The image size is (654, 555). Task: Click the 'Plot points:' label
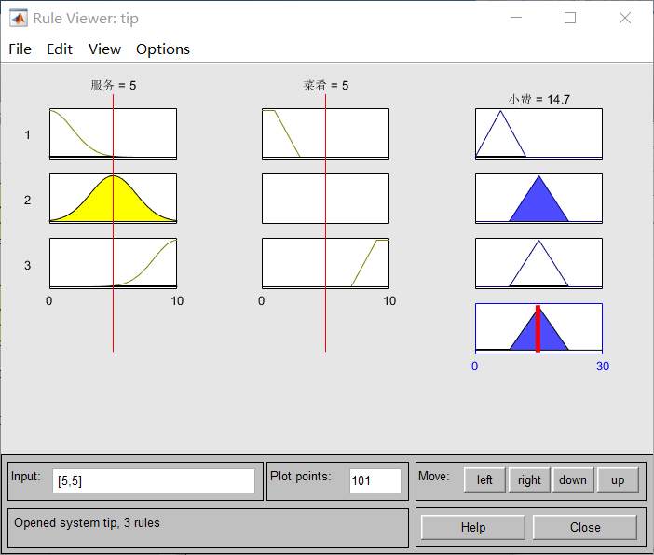point(301,476)
